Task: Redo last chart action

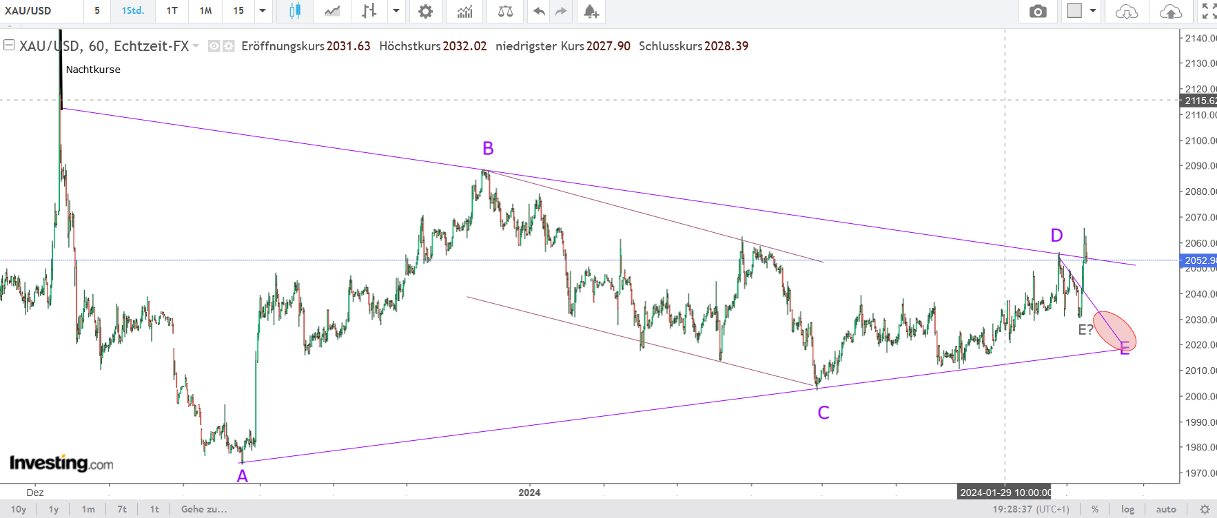Action: (561, 11)
